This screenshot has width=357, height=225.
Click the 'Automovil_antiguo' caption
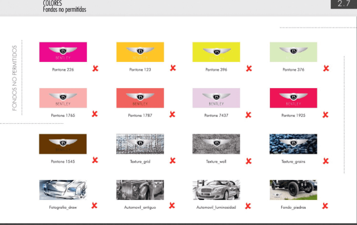pyautogui.click(x=140, y=207)
